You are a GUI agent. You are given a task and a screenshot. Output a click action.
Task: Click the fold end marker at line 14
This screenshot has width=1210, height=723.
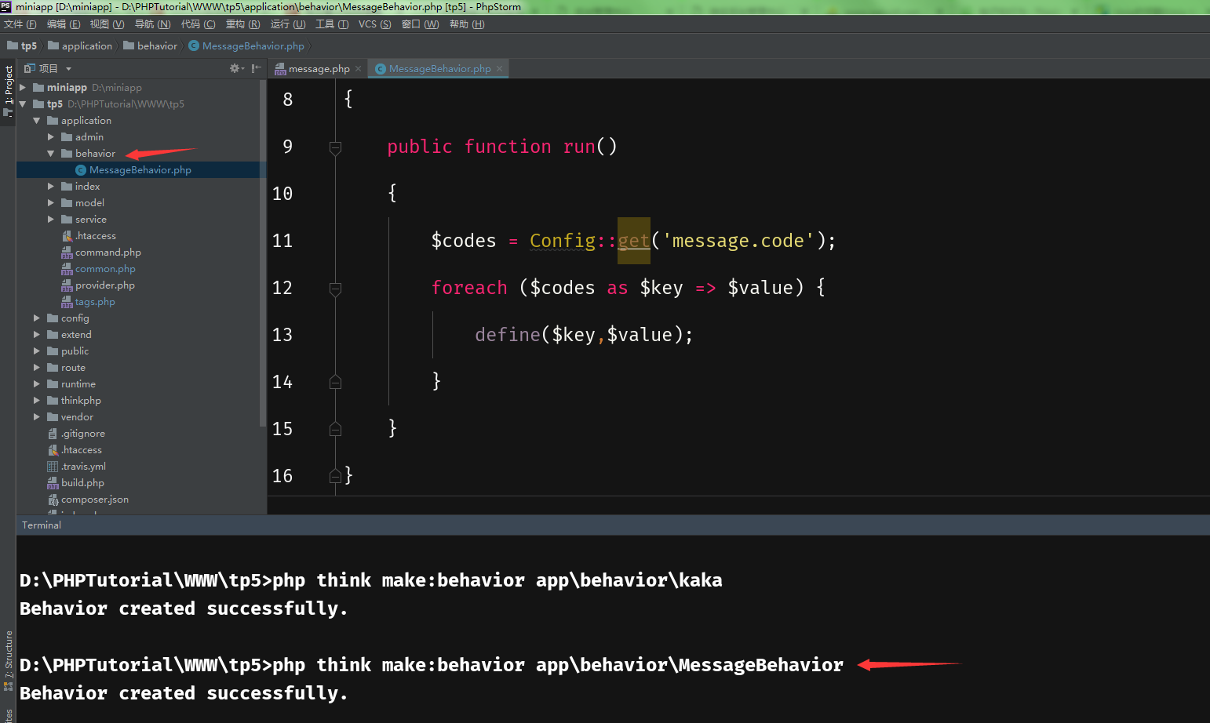[x=335, y=382]
